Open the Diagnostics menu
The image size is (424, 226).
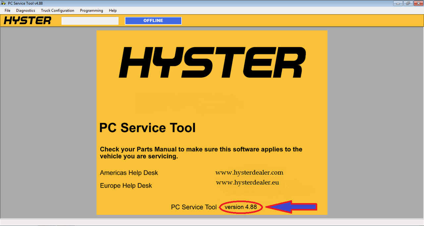[x=26, y=11]
